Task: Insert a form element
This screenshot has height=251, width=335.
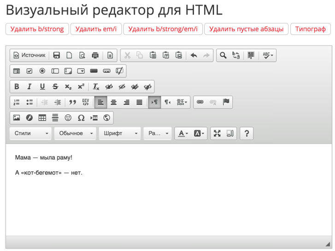Action: point(17,71)
